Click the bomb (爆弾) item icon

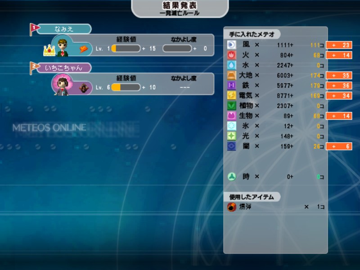(x=231, y=207)
